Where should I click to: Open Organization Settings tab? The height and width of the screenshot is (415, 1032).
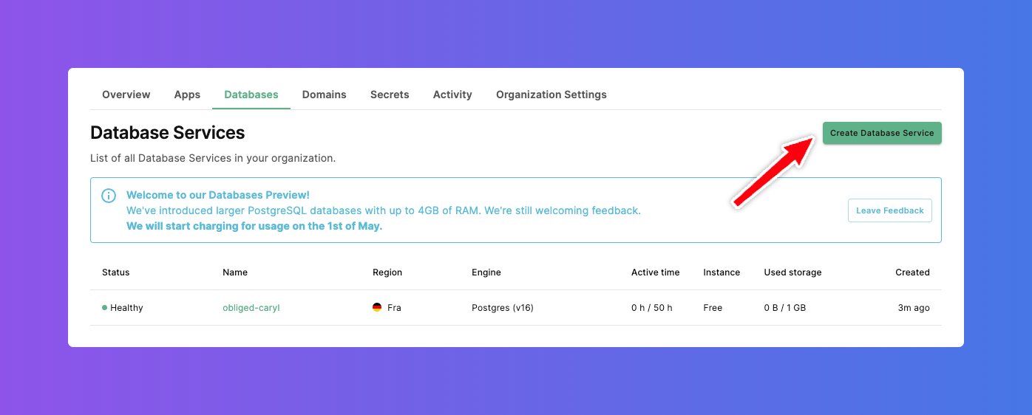pyautogui.click(x=551, y=95)
